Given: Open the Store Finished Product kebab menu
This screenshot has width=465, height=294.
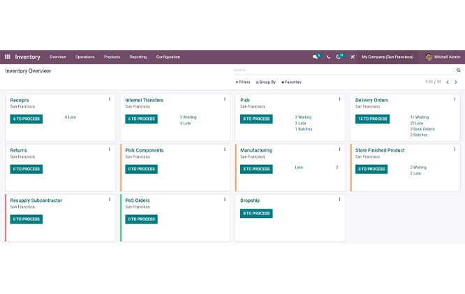Looking at the screenshot, I should tap(455, 149).
